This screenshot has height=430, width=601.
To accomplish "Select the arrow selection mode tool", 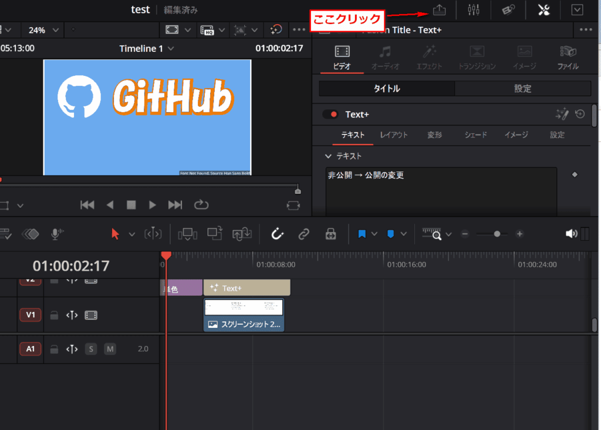I will point(115,234).
